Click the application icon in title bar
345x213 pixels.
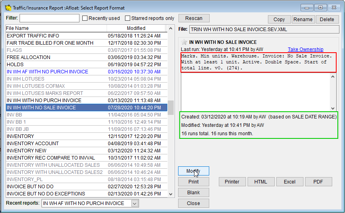(8, 8)
